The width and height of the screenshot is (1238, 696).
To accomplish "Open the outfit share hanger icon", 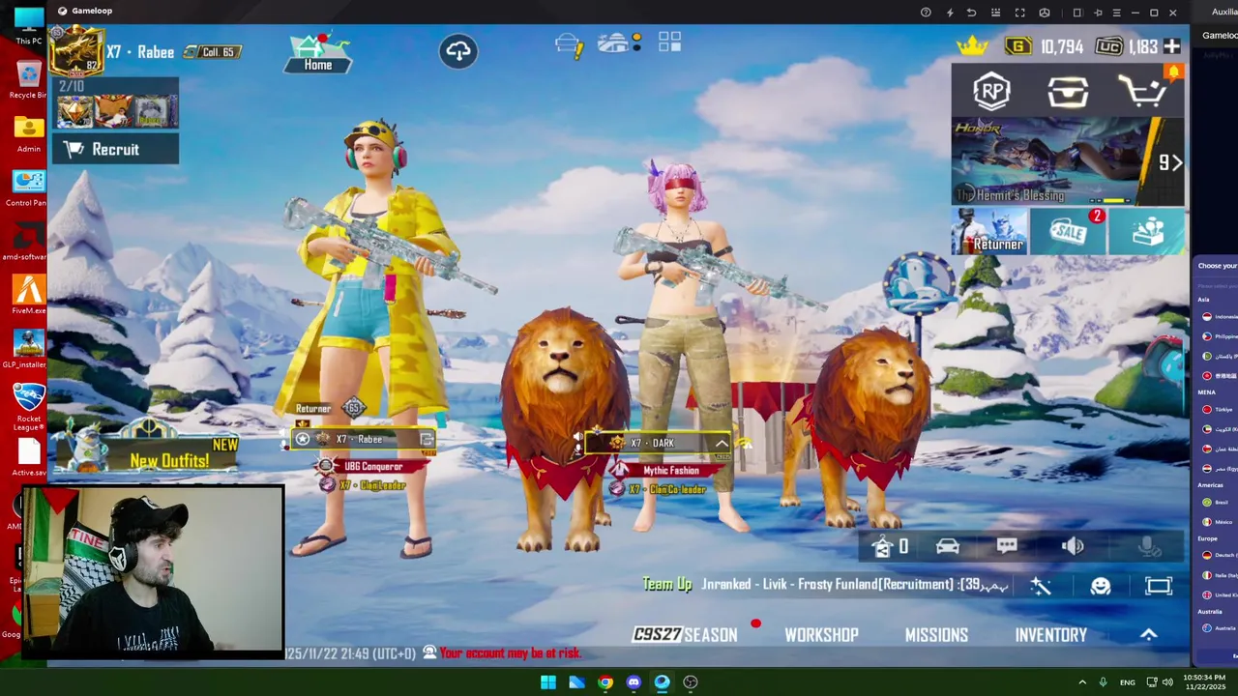I will coord(882,547).
